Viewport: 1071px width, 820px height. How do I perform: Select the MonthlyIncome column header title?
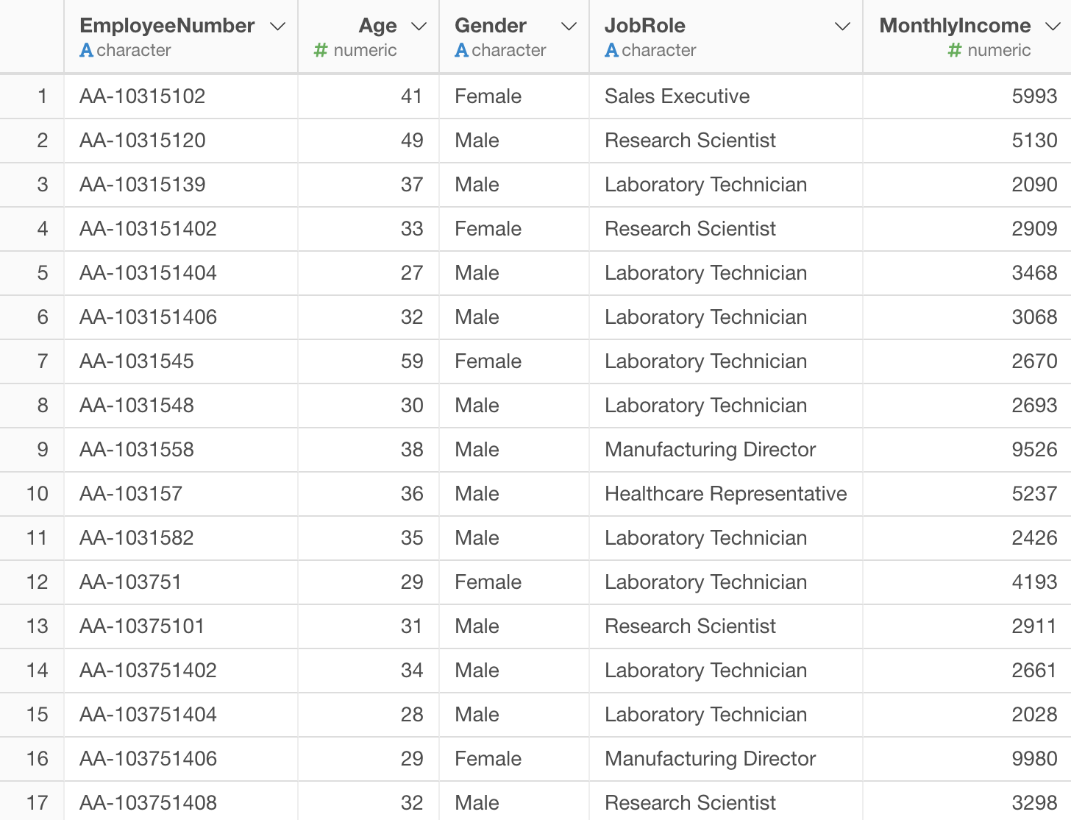[x=955, y=26]
